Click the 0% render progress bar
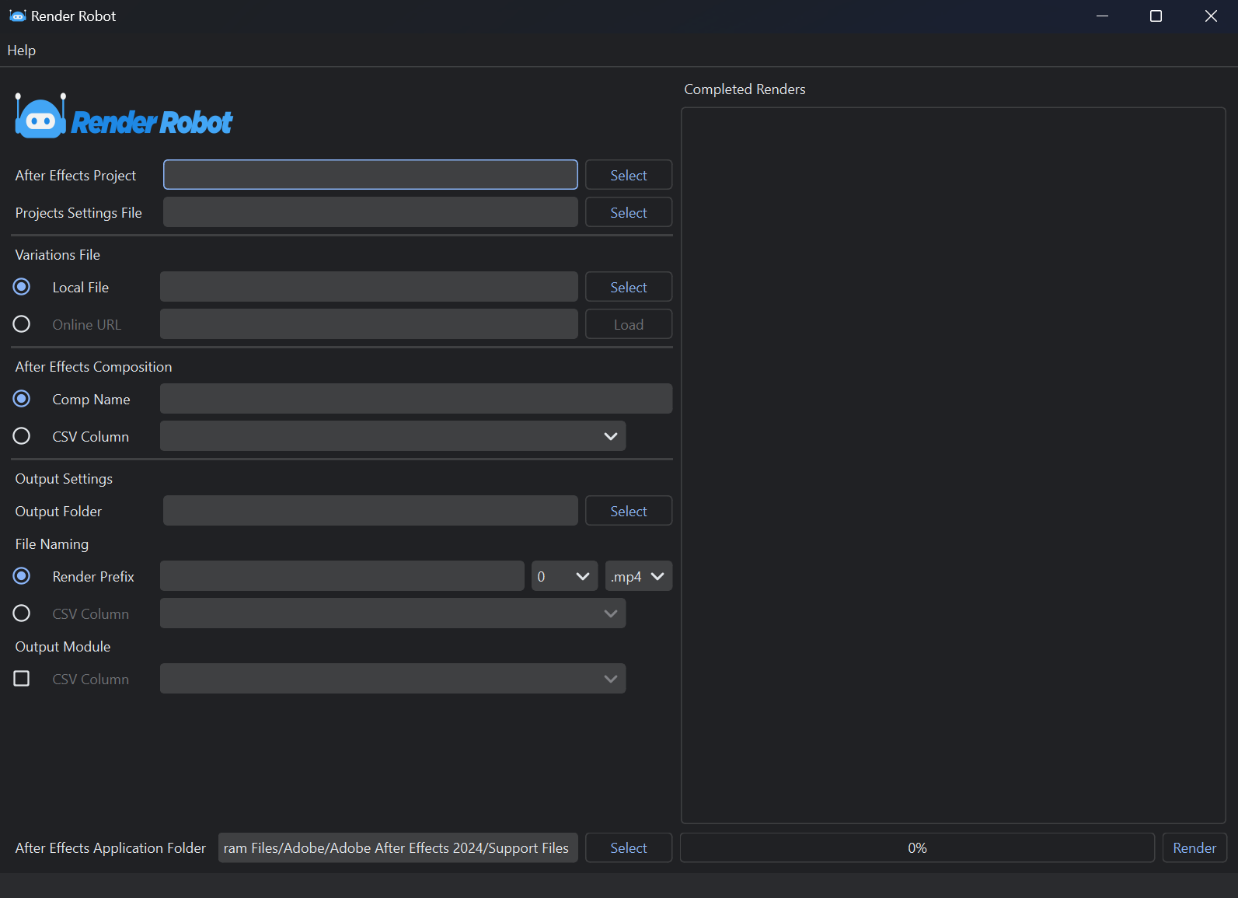This screenshot has width=1238, height=898. 917,847
